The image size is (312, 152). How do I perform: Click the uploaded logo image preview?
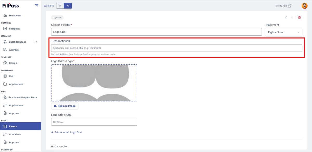pos(94,83)
